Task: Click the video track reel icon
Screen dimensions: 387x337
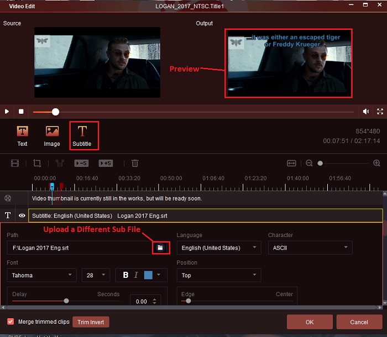Action: pos(8,198)
